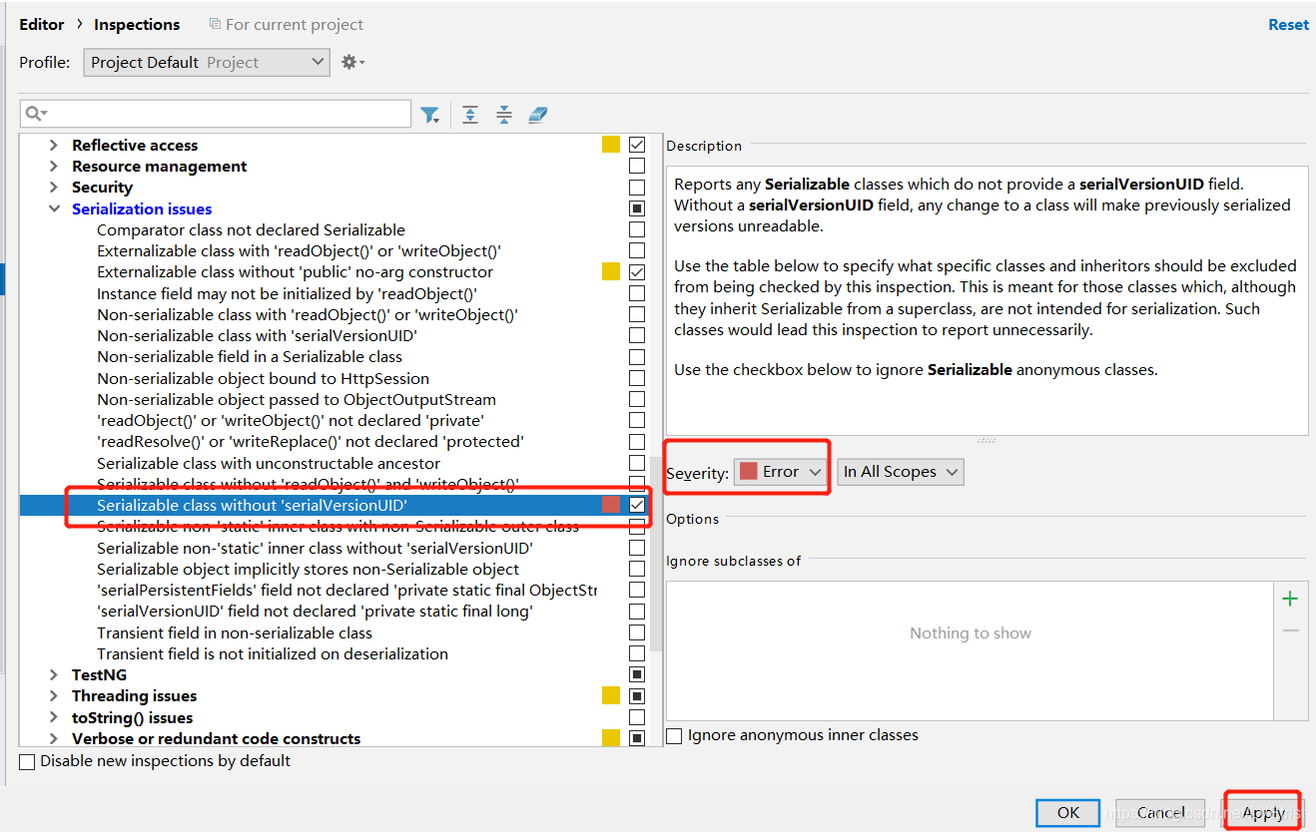Viewport: 1316px width, 832px height.
Task: Check Disable new inspections by default
Action: pos(27,761)
